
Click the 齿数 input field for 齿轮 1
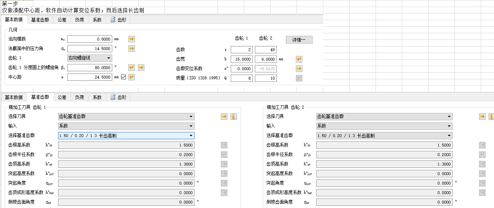(241, 50)
